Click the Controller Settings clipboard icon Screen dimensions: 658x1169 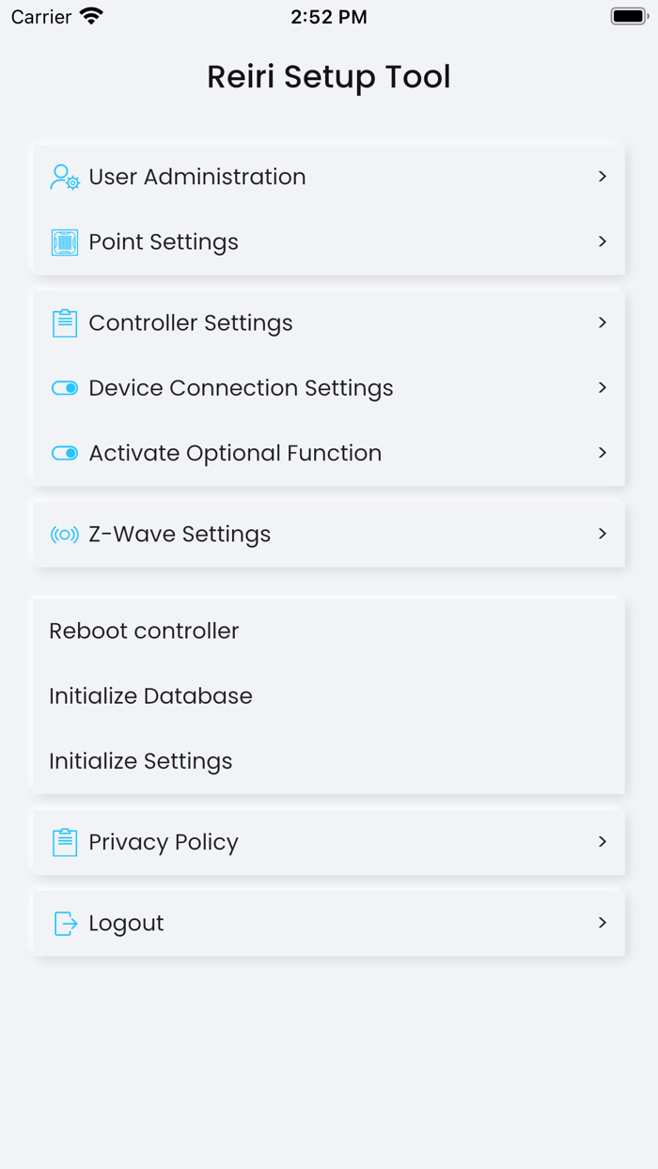point(64,322)
